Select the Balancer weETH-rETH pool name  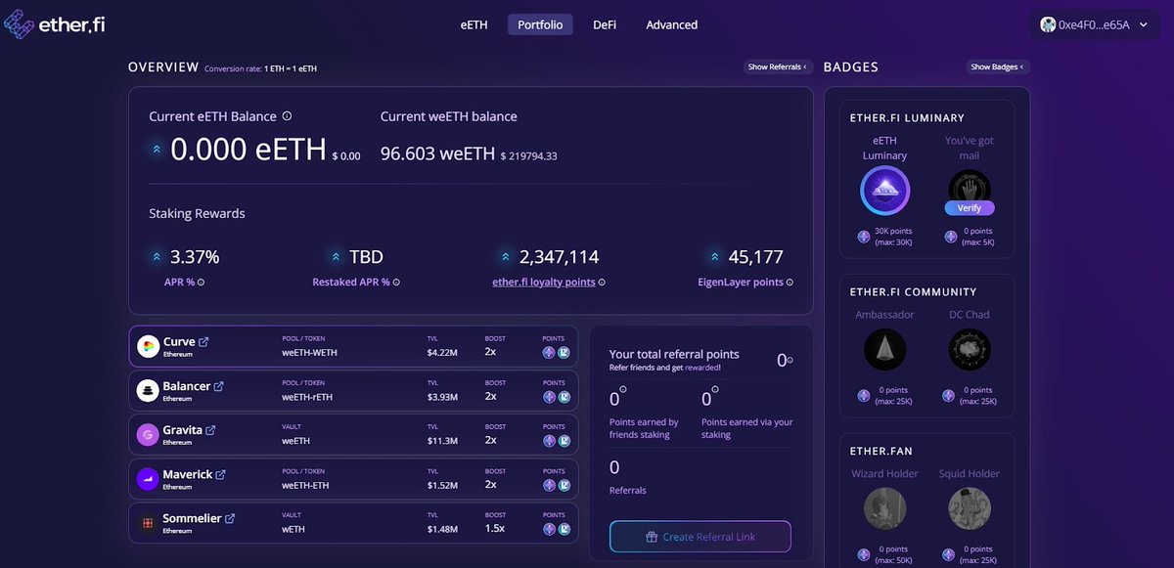(307, 397)
